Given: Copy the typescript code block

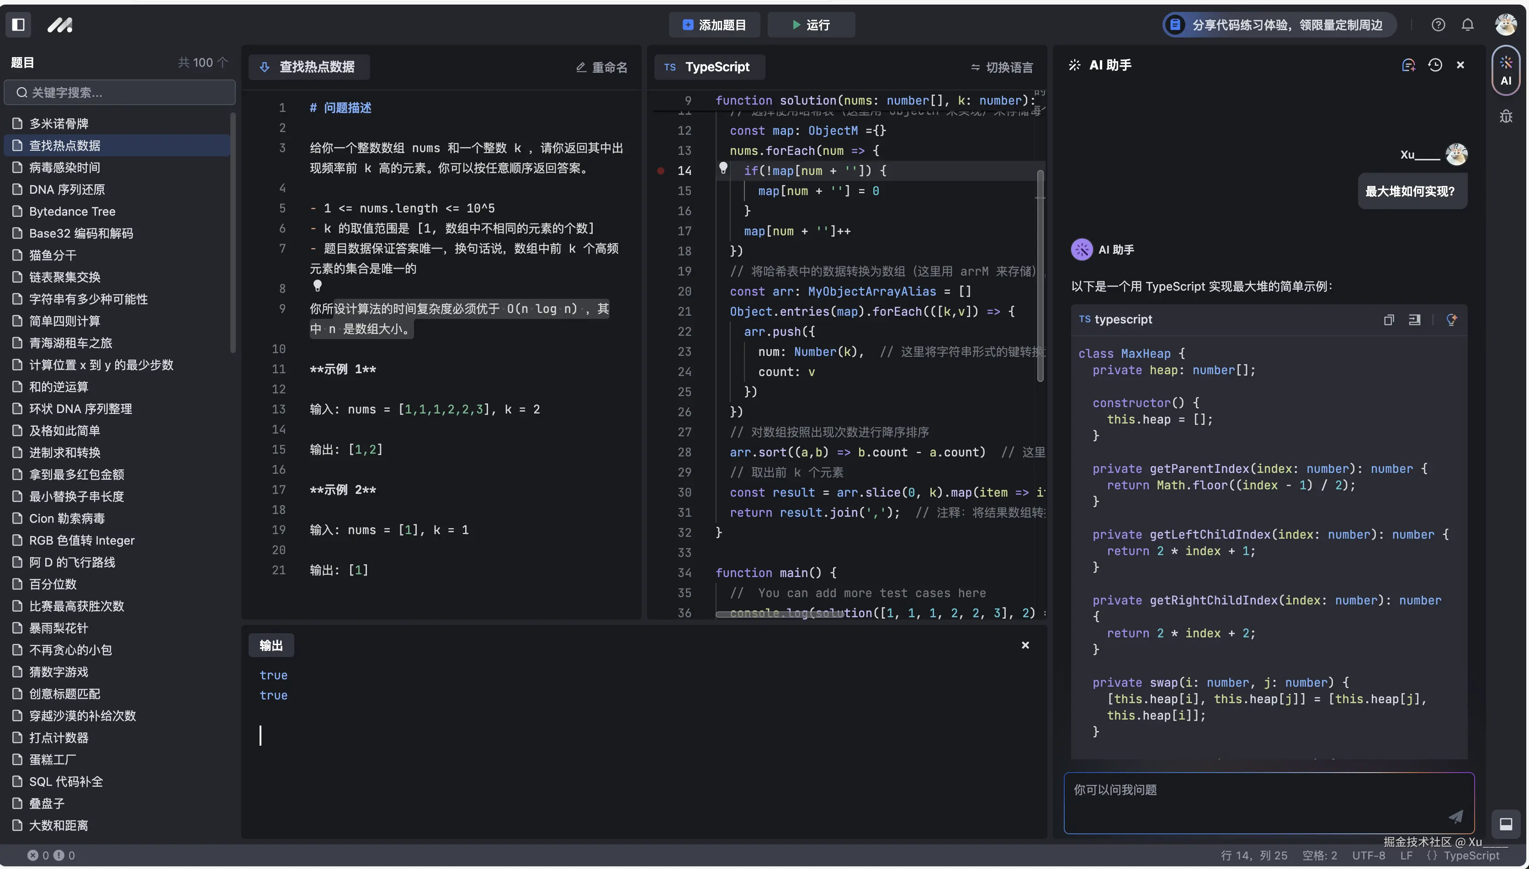Looking at the screenshot, I should pyautogui.click(x=1388, y=320).
